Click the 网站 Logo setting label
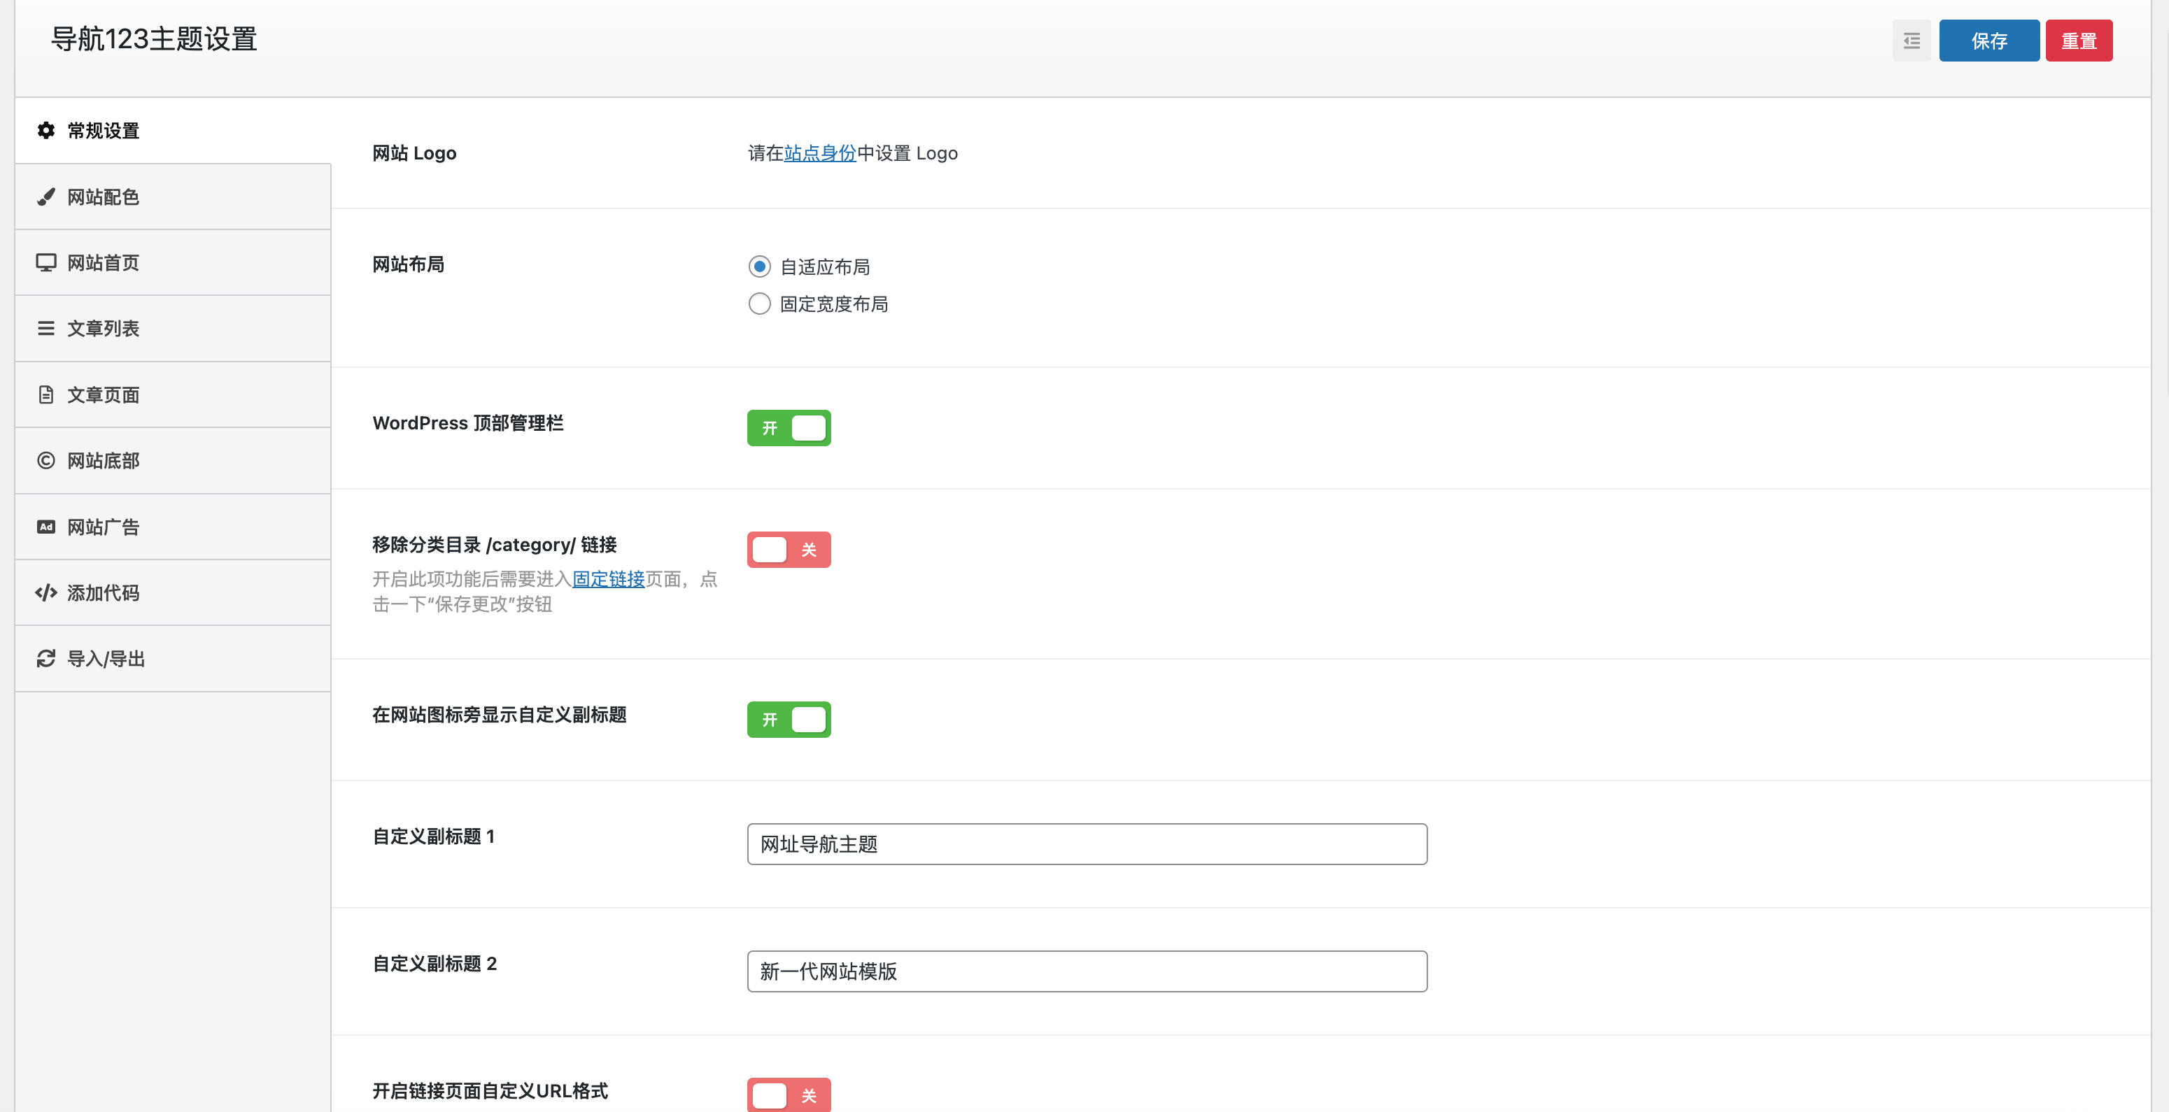 [x=414, y=153]
